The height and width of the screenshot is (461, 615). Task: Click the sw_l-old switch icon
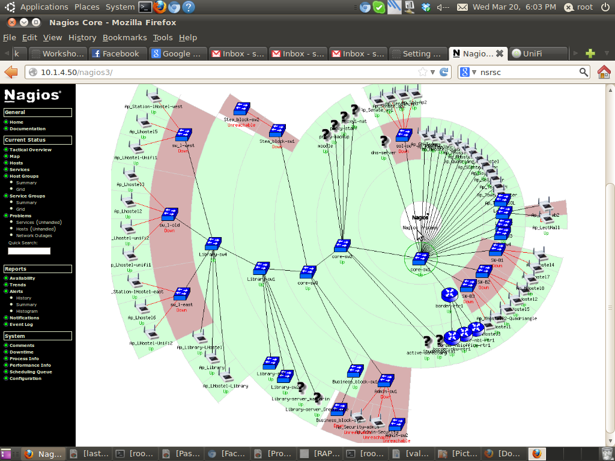coord(169,214)
